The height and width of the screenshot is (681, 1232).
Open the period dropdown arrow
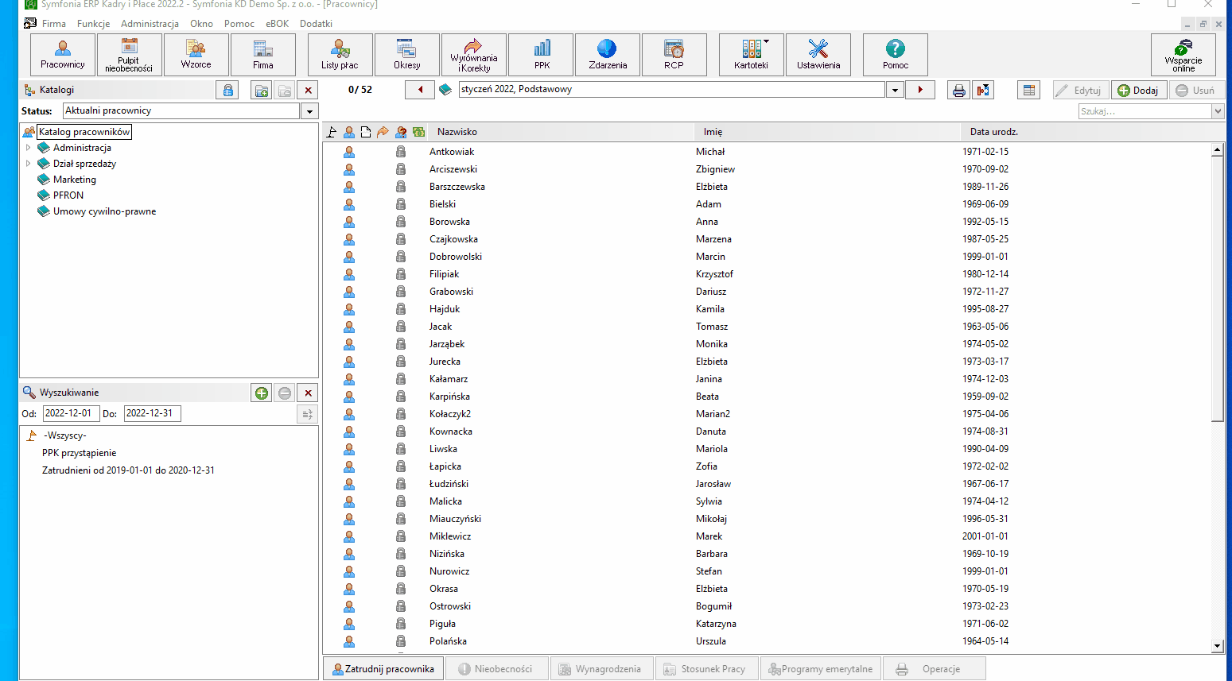click(895, 90)
